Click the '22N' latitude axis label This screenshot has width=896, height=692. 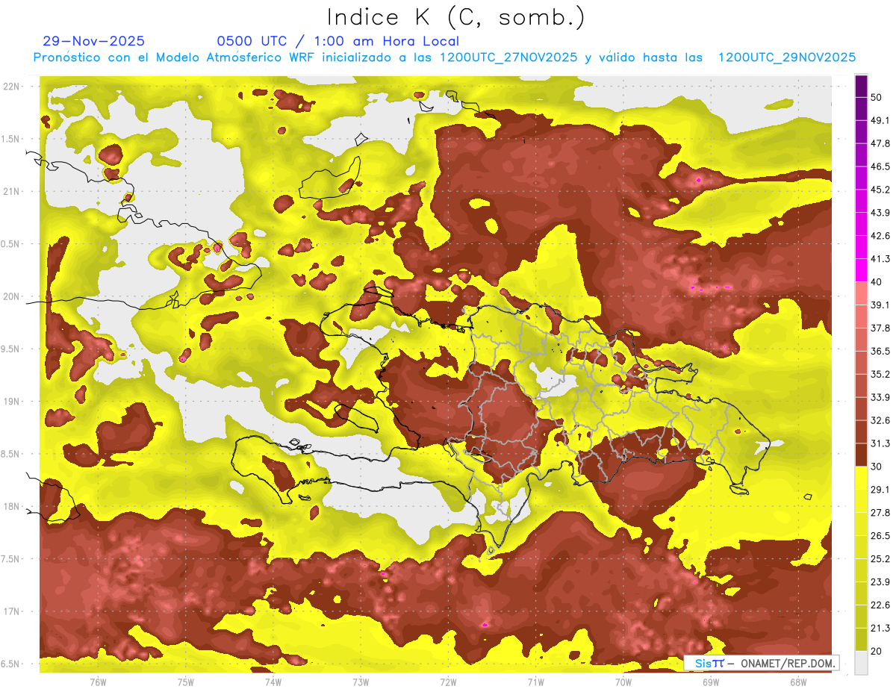(11, 87)
